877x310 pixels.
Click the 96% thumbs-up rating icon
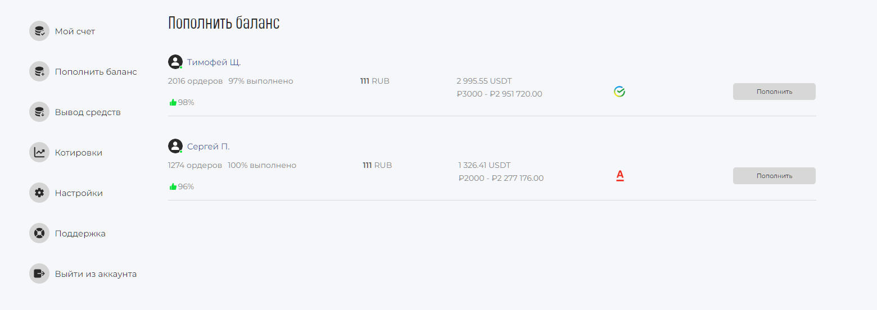(x=173, y=186)
